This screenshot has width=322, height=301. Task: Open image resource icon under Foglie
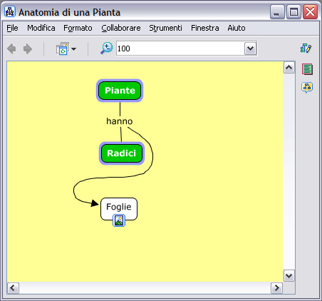point(119,220)
